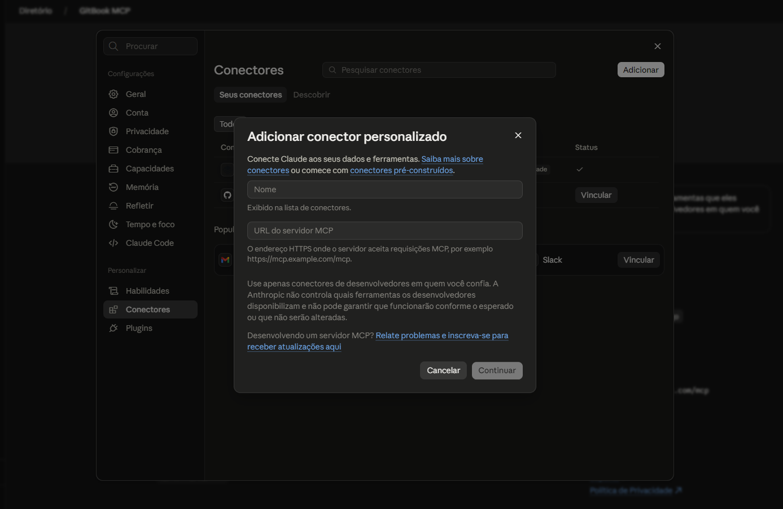The image size is (783, 509).
Task: Open the Plugins plug icon
Action: 113,328
